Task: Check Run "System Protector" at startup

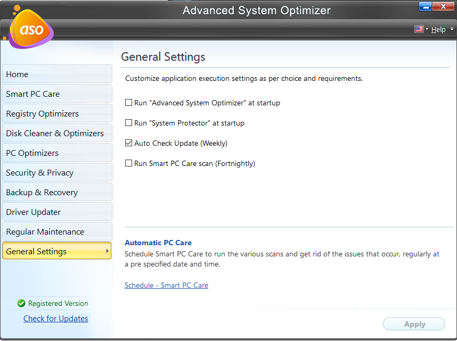Action: (128, 123)
